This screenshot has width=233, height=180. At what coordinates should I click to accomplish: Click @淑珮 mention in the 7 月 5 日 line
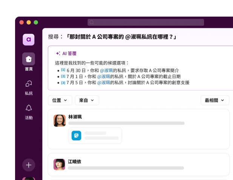[104, 83]
